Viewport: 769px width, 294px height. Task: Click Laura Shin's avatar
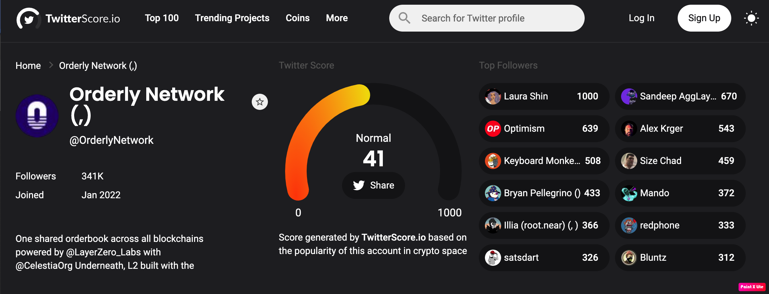pyautogui.click(x=493, y=96)
